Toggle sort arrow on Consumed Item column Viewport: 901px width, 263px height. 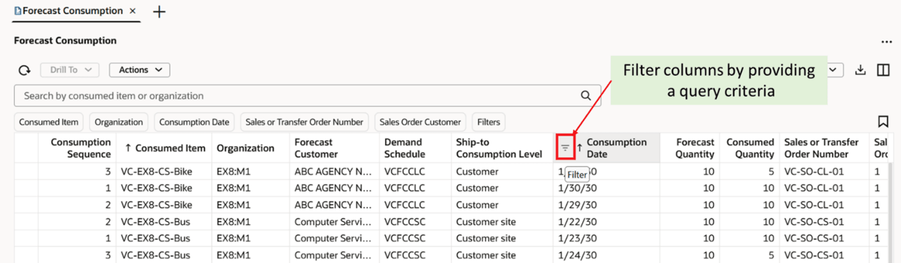coord(128,148)
